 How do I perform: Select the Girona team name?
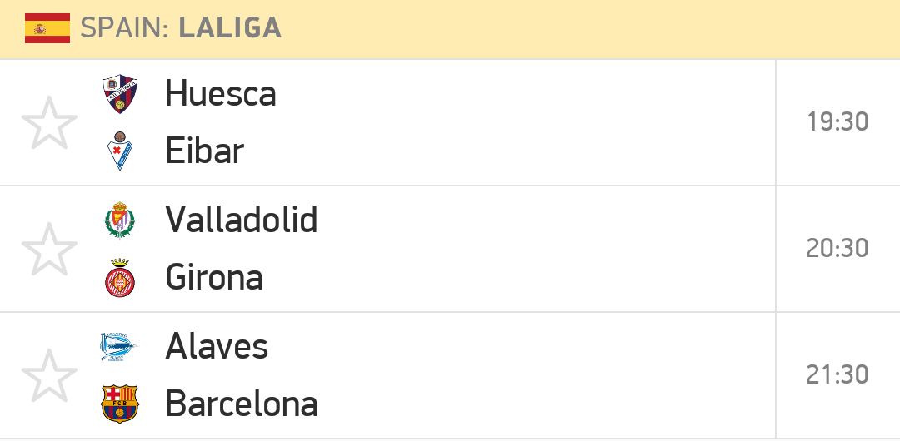point(214,278)
